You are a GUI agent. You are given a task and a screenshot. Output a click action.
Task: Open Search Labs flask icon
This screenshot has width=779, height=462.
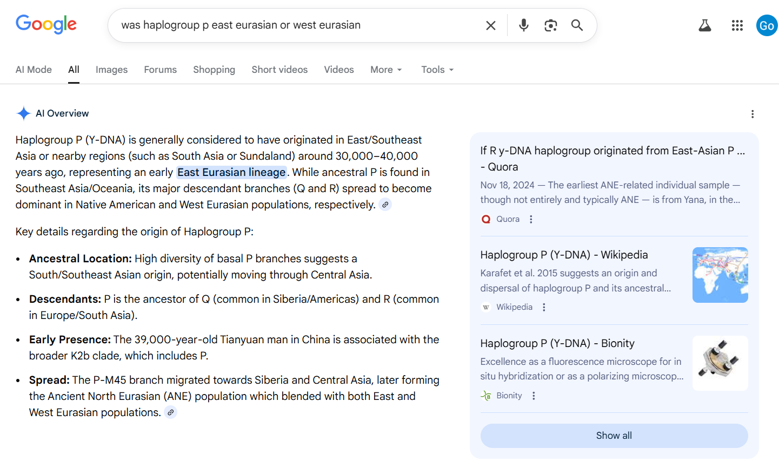(704, 25)
